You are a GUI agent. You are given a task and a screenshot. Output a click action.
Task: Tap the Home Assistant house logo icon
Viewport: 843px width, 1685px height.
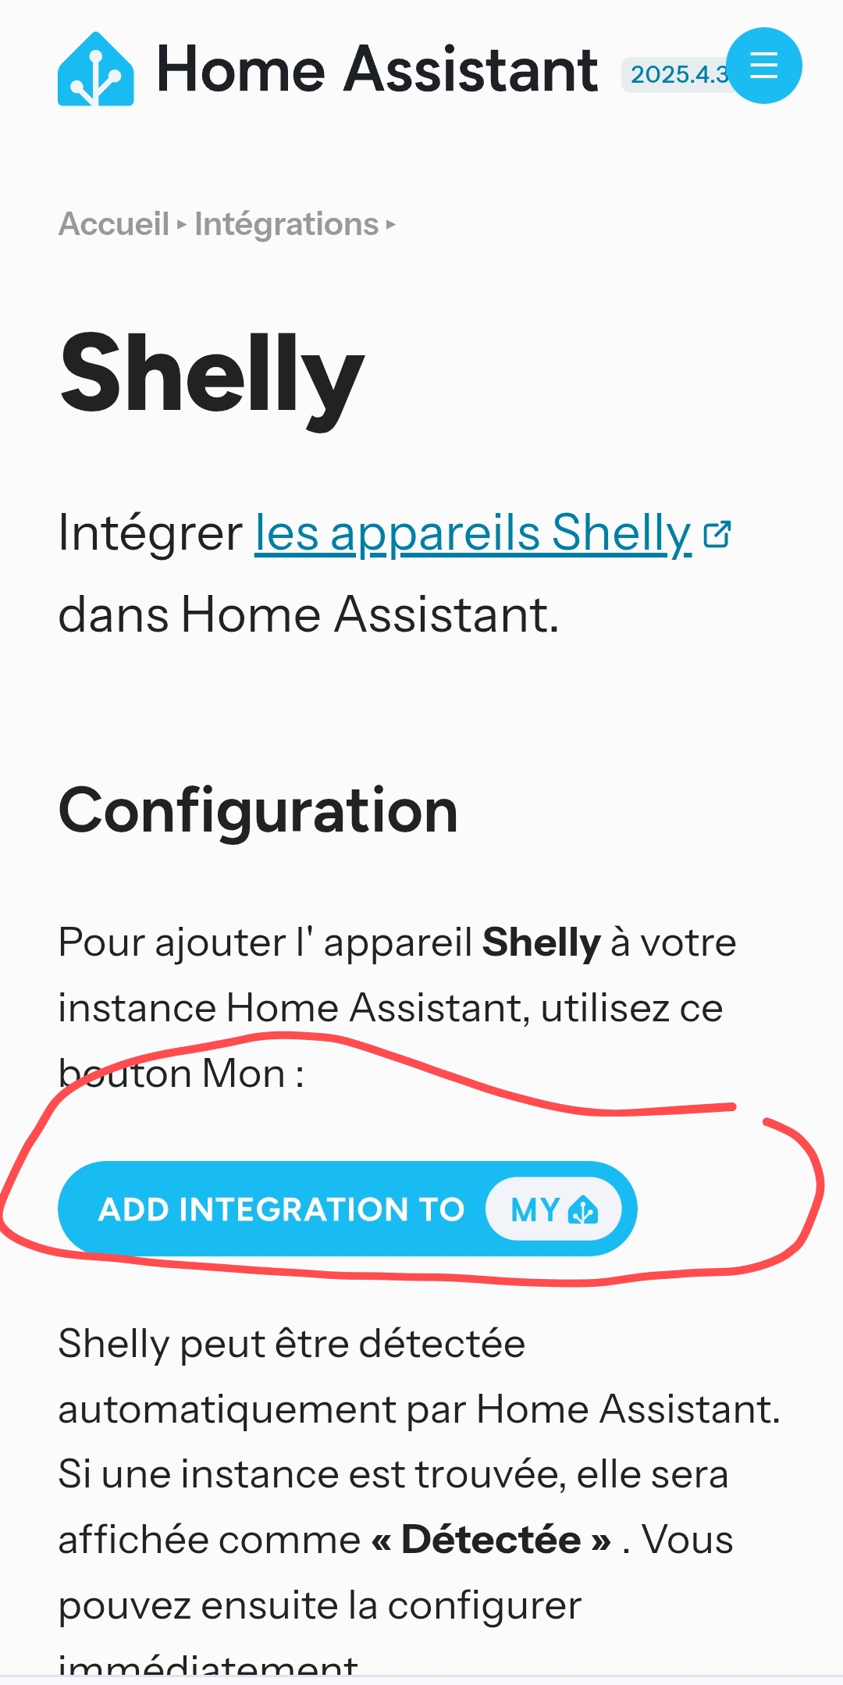[x=95, y=69]
